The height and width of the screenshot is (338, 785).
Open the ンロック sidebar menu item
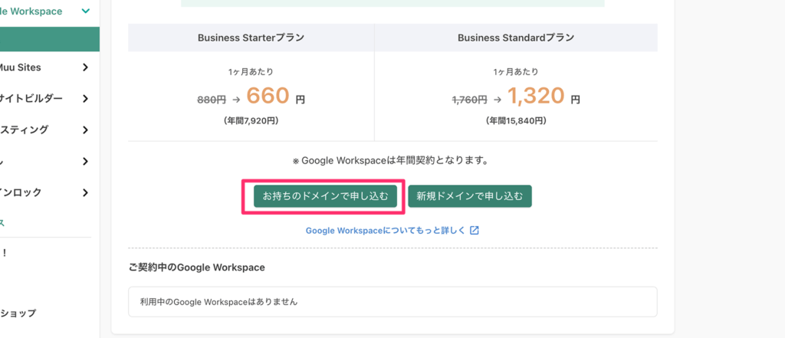coord(50,193)
